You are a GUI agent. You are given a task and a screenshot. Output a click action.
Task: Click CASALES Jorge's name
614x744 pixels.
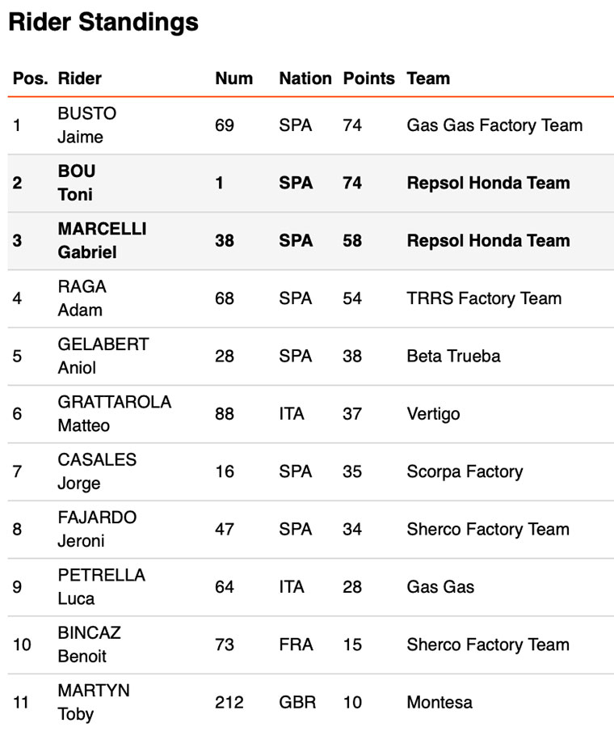coord(97,471)
